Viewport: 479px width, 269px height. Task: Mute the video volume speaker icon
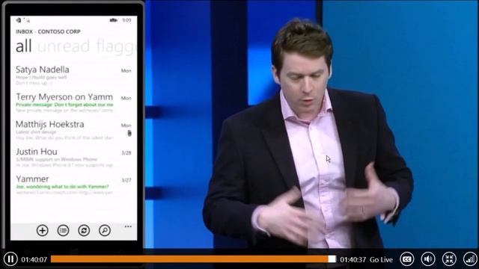point(428,259)
